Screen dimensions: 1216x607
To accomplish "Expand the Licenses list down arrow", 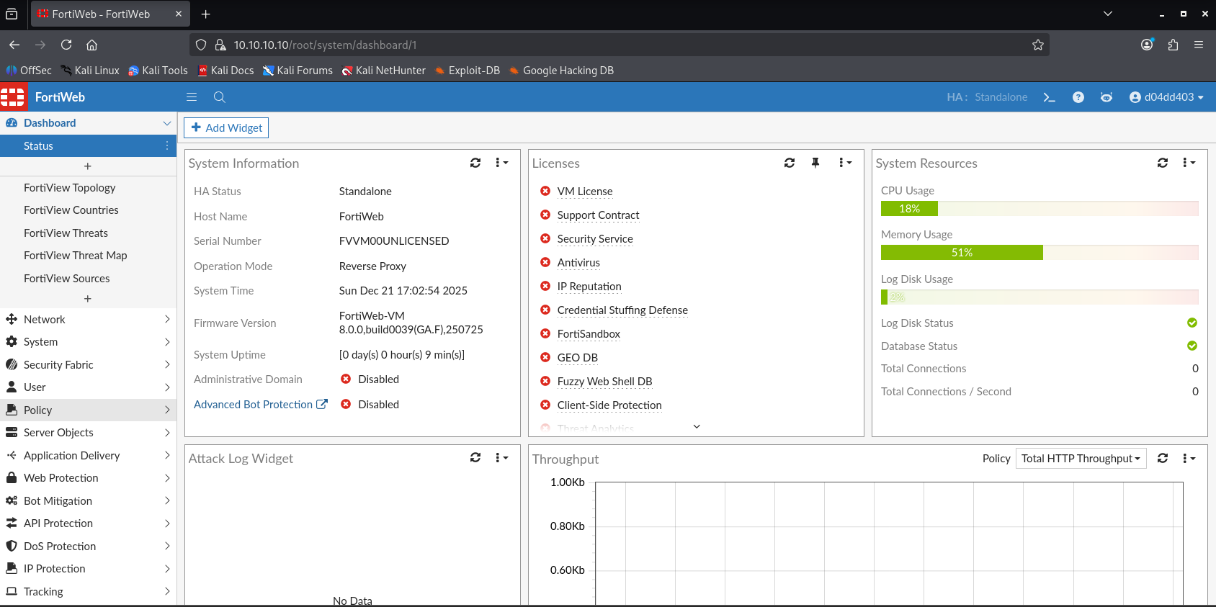I will pyautogui.click(x=697, y=426).
